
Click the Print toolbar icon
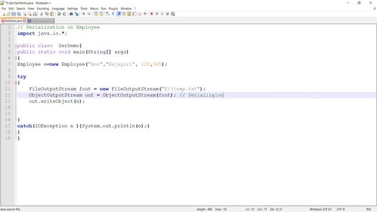pos(35,14)
